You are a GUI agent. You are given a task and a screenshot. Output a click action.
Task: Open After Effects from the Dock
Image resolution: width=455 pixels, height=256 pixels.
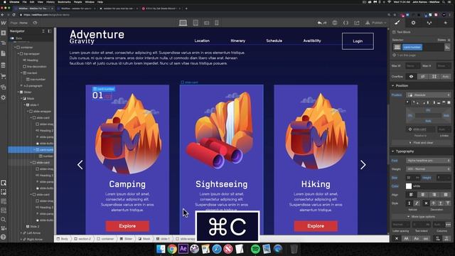coord(183,249)
